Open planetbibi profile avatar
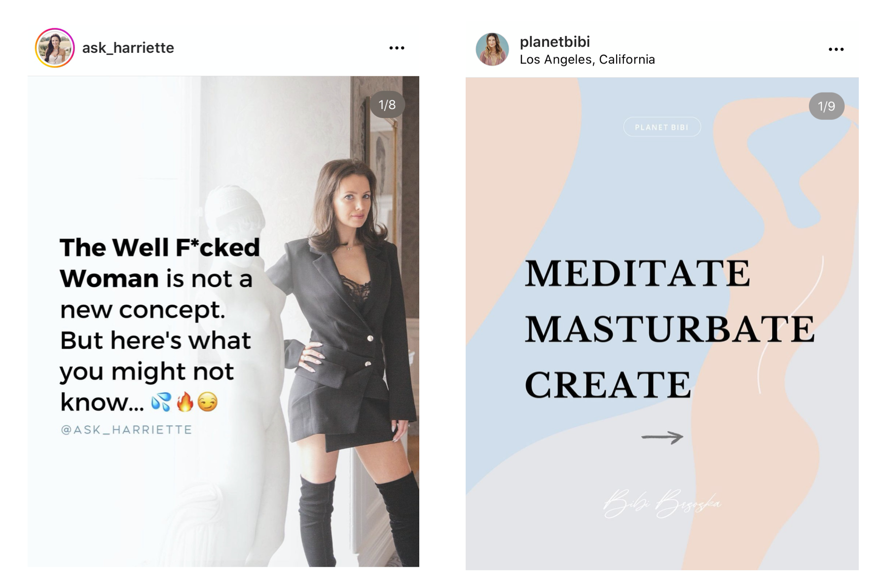 click(x=492, y=49)
